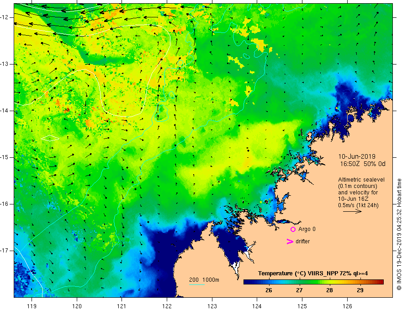Click the cyan 200 1000m depth line sample
This screenshot has width=402, height=311.
(x=197, y=284)
